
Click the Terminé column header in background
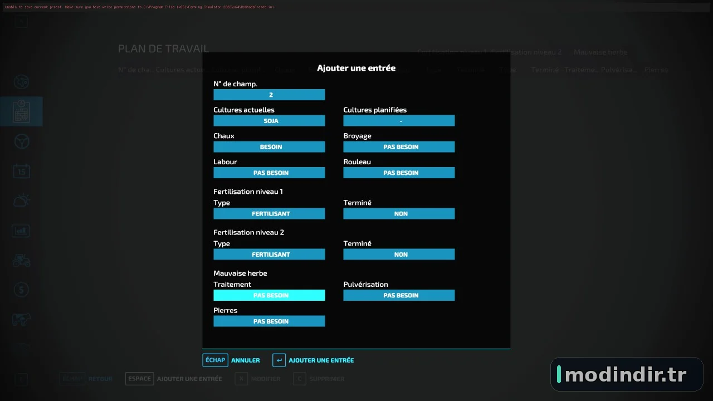coord(545,70)
